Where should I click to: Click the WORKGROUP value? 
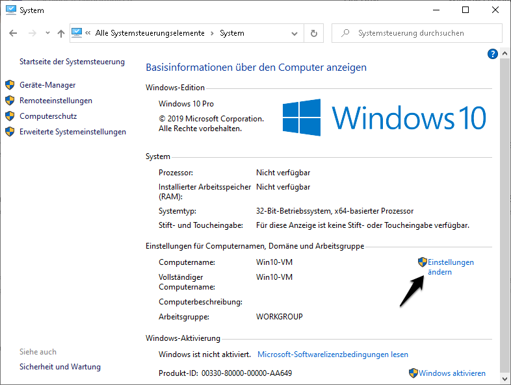(280, 317)
